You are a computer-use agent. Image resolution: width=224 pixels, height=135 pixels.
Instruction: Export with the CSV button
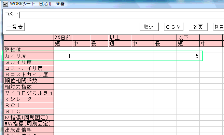coord(173,27)
